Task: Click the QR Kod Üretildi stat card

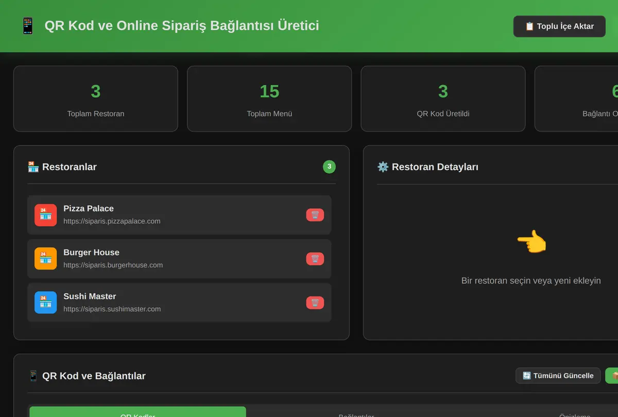Action: coord(443,99)
